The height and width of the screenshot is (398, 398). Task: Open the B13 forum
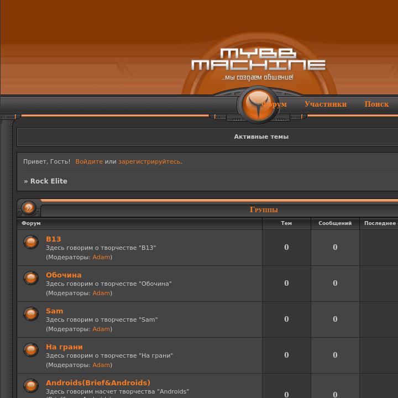[x=54, y=239]
